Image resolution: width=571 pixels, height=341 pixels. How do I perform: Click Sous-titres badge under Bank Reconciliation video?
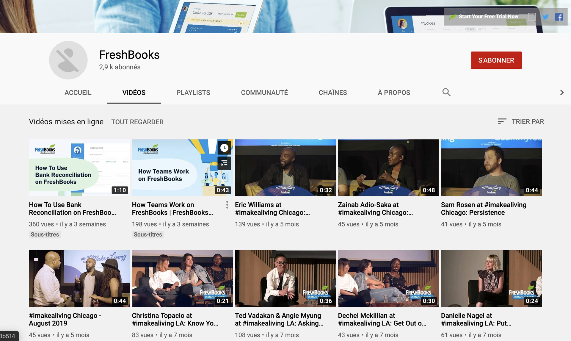[x=45, y=234]
